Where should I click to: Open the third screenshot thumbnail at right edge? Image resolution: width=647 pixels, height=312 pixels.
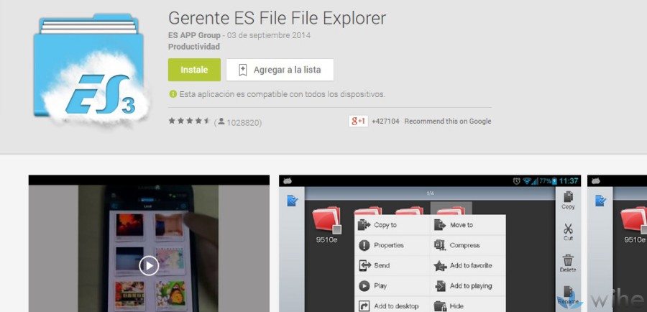[x=618, y=244]
